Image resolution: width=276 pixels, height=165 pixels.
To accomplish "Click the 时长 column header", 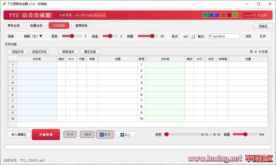I will [211, 59].
